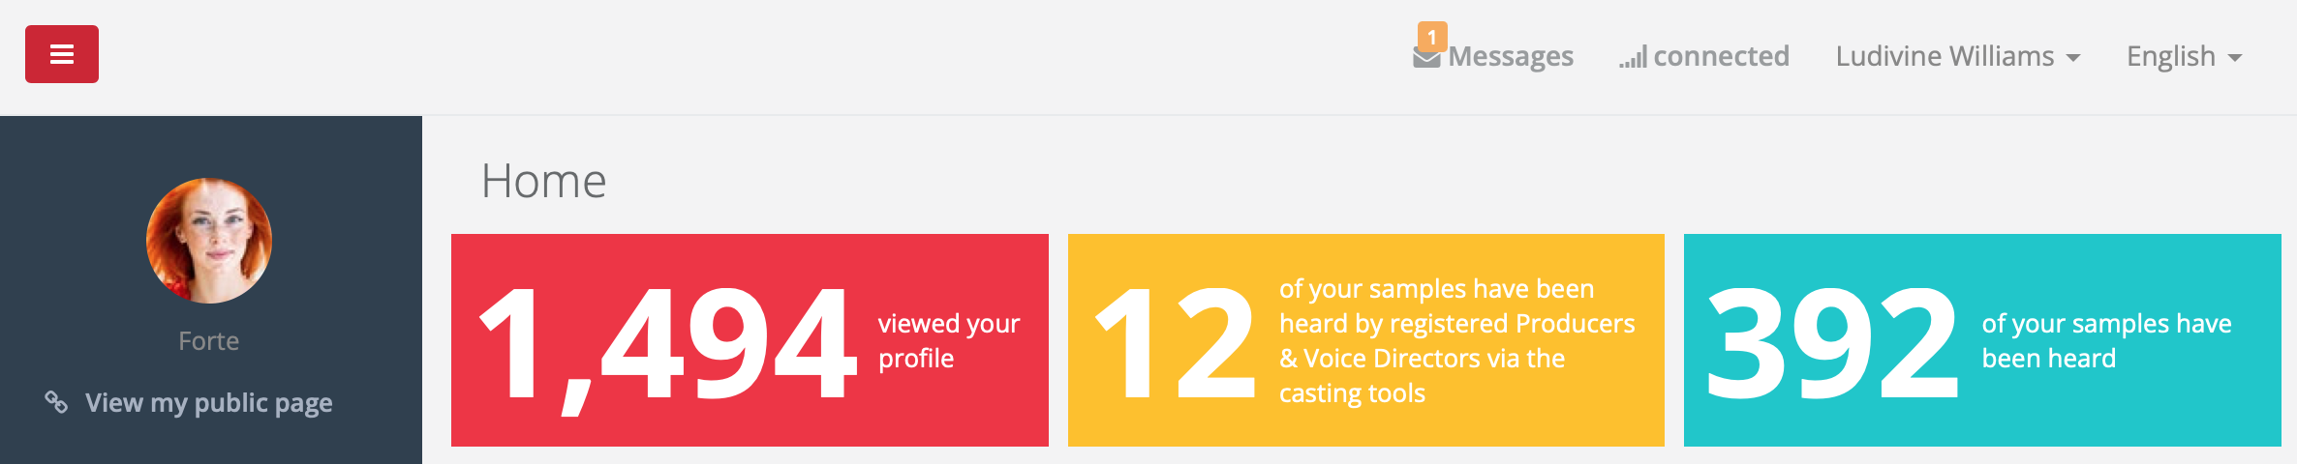
Task: Click the Forte name under avatar
Action: [x=208, y=341]
